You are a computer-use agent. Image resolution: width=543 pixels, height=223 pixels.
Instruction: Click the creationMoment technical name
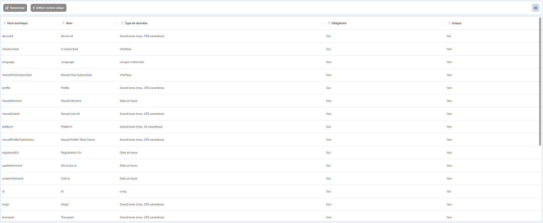point(13,179)
